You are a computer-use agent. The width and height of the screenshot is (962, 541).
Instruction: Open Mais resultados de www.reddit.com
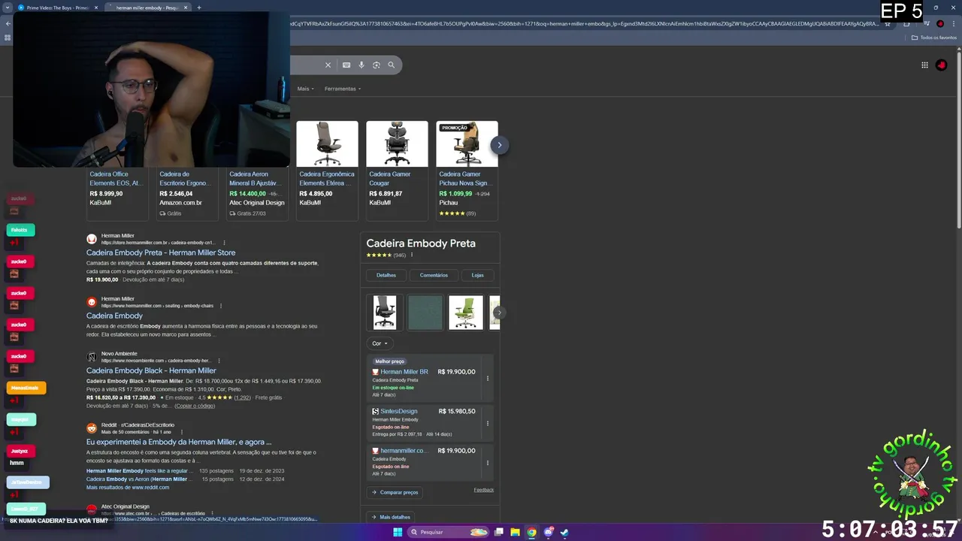click(128, 487)
